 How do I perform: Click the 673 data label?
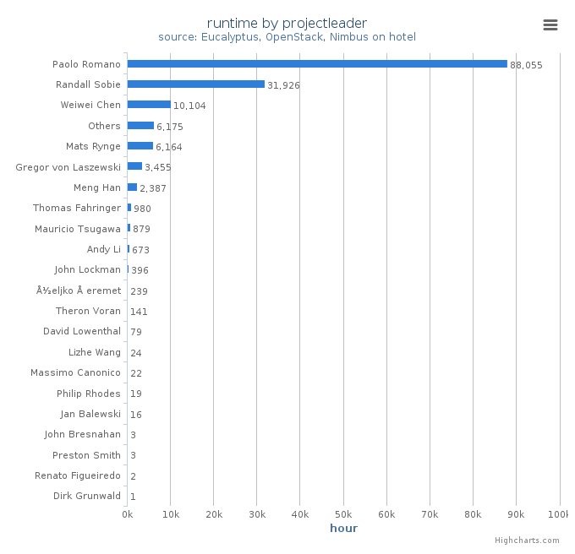pyautogui.click(x=141, y=250)
